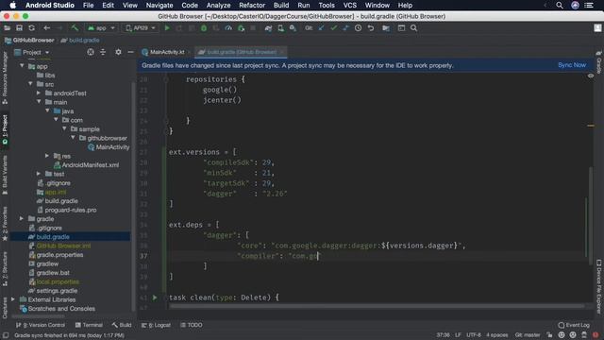Expand the androidTest folder
Image resolution: width=604 pixels, height=340 pixels.
coord(39,93)
